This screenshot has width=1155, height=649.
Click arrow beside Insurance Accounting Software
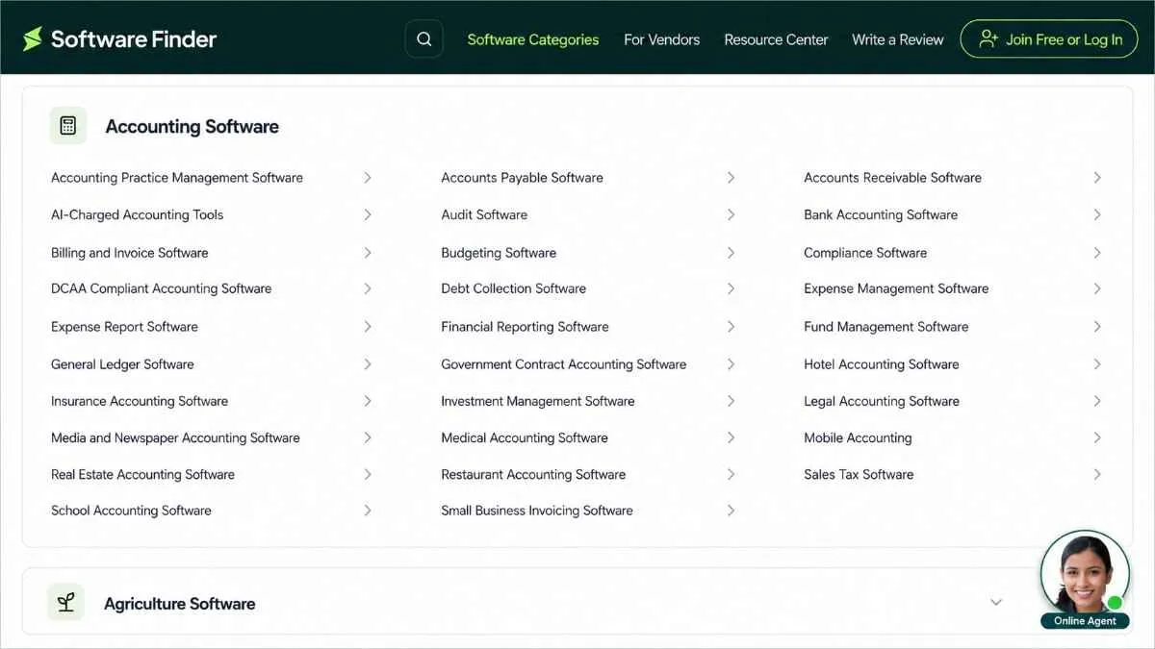tap(368, 401)
